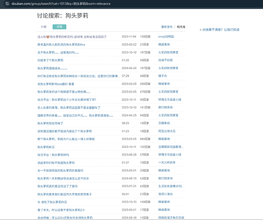Open 韩娱基地 group in the 17-reply row
Screen dimensions: 263x220
pos(164,210)
